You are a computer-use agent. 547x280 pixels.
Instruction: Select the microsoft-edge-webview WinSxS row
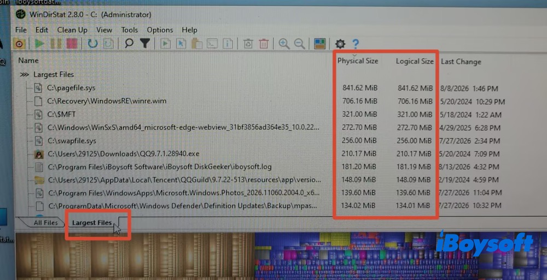coord(183,128)
